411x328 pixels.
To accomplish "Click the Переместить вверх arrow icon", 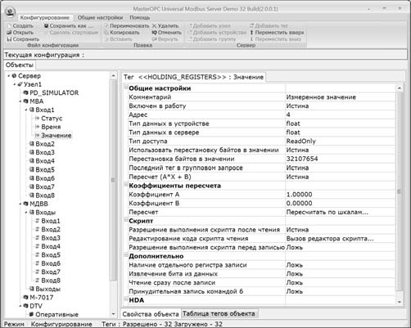I will click(x=251, y=33).
